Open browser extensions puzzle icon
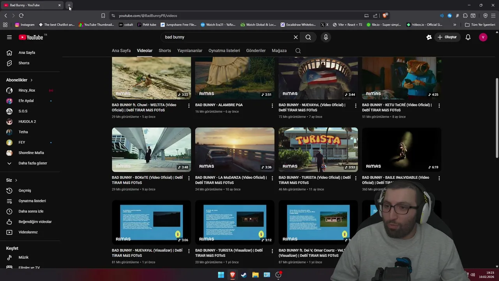The image size is (499, 281). (465, 16)
